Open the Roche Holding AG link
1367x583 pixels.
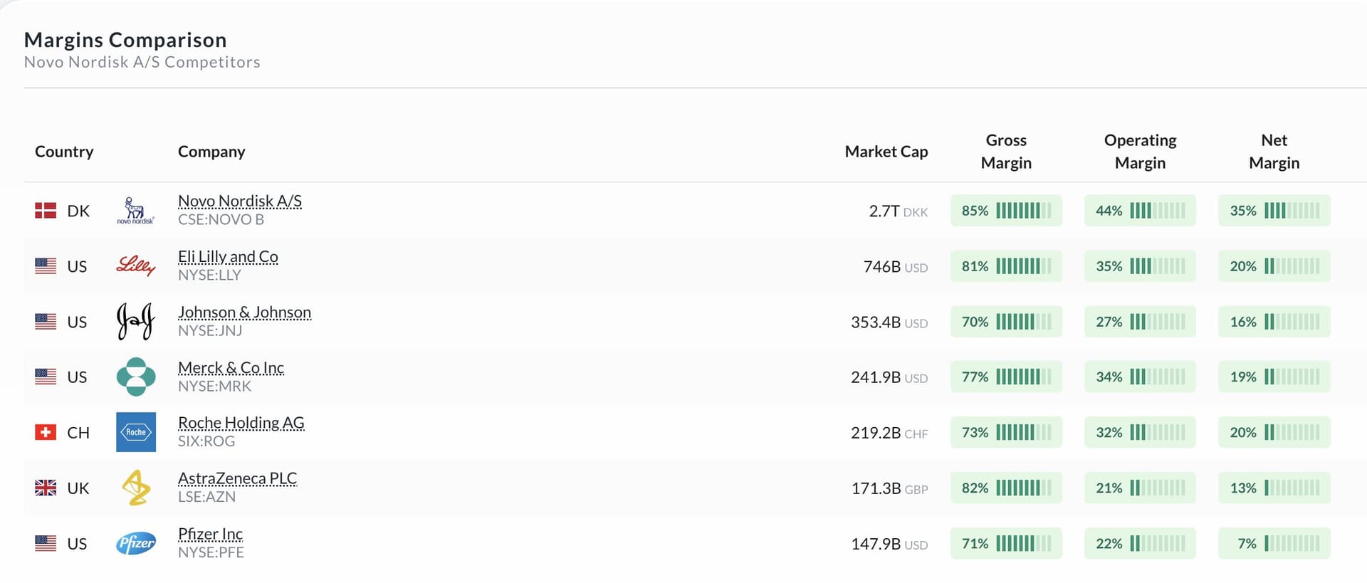(241, 423)
